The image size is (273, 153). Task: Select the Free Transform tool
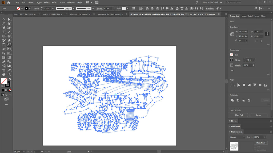point(9,49)
